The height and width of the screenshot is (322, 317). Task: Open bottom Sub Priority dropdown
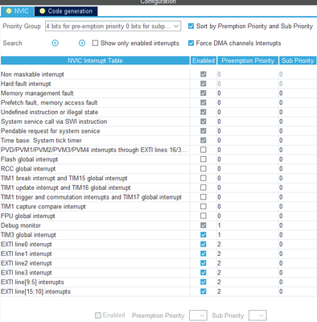pos(257,316)
